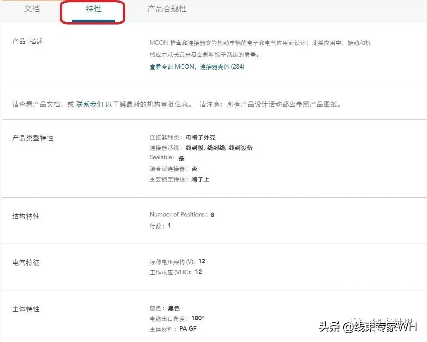Click the 颜色 value 黑色

coord(174,308)
